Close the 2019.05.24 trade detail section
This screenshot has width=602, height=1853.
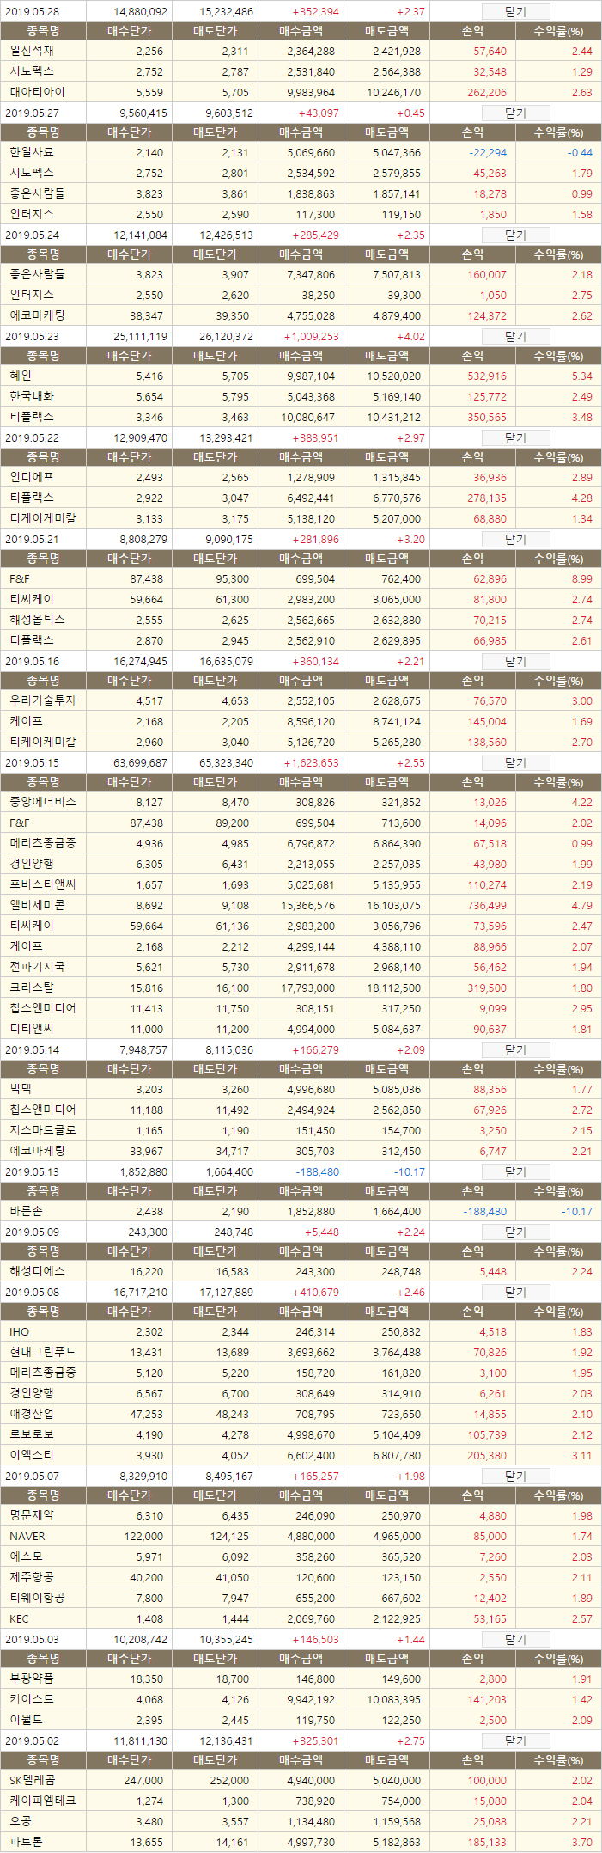click(x=515, y=235)
